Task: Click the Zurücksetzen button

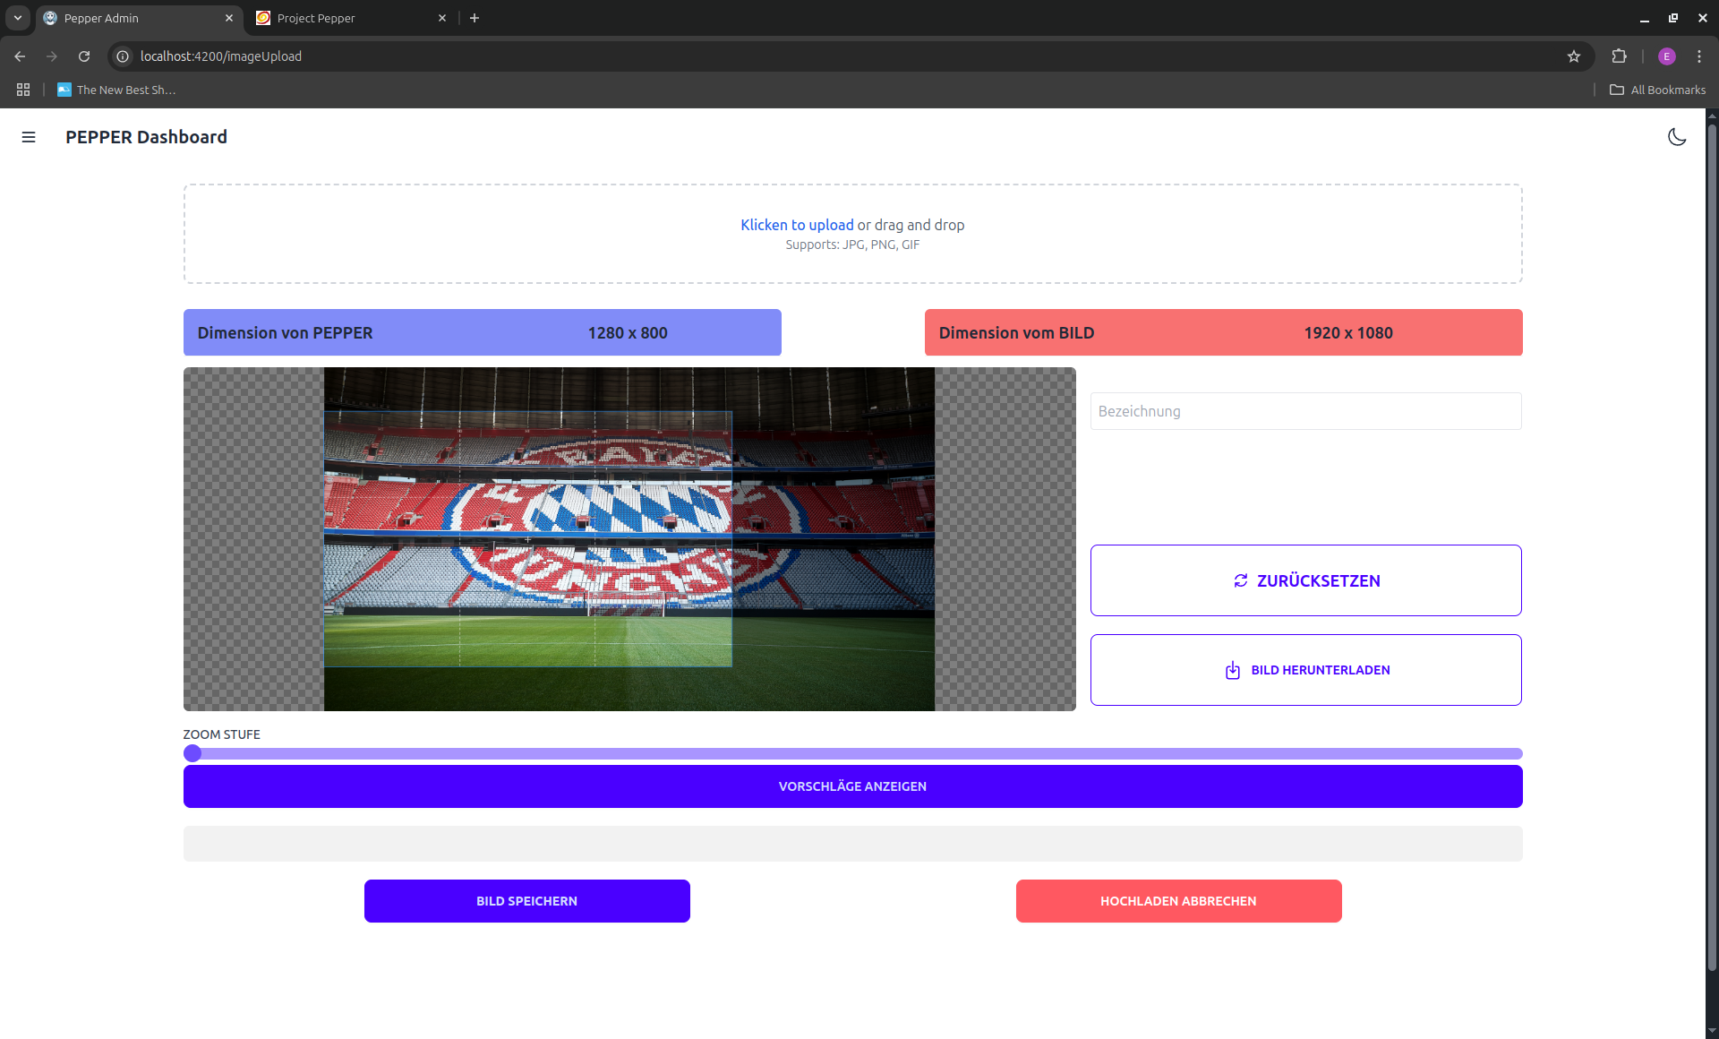Action: (1305, 580)
